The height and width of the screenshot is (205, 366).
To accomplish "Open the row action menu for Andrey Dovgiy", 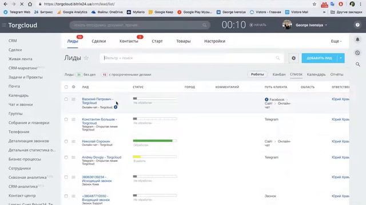I will [x=74, y=158].
